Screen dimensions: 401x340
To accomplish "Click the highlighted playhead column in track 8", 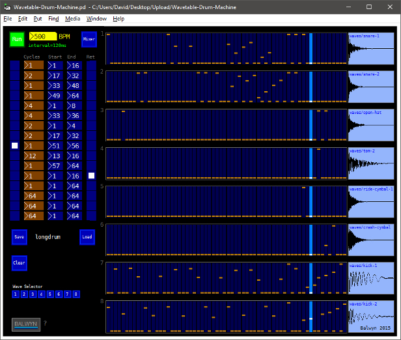I will 311,317.
